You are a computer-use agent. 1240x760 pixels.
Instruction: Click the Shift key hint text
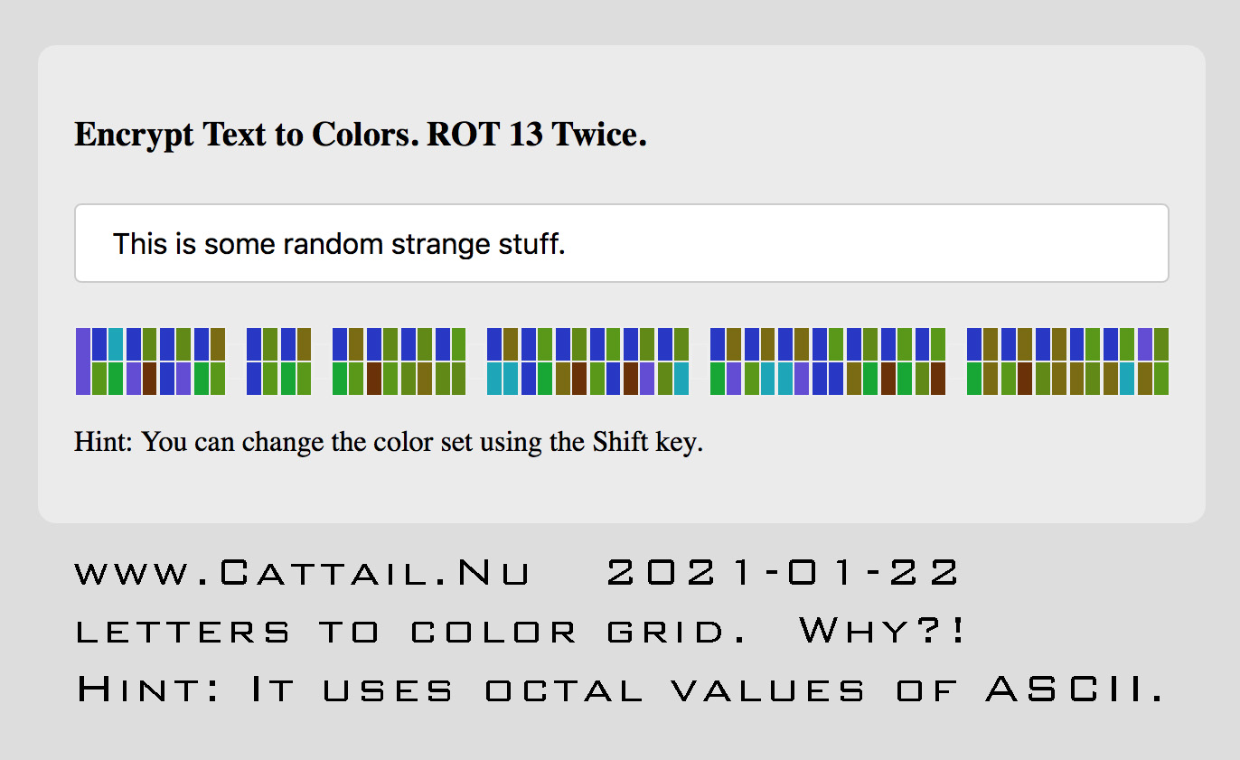(389, 443)
